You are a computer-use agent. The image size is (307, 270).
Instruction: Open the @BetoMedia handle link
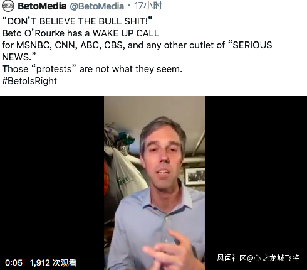click(97, 6)
